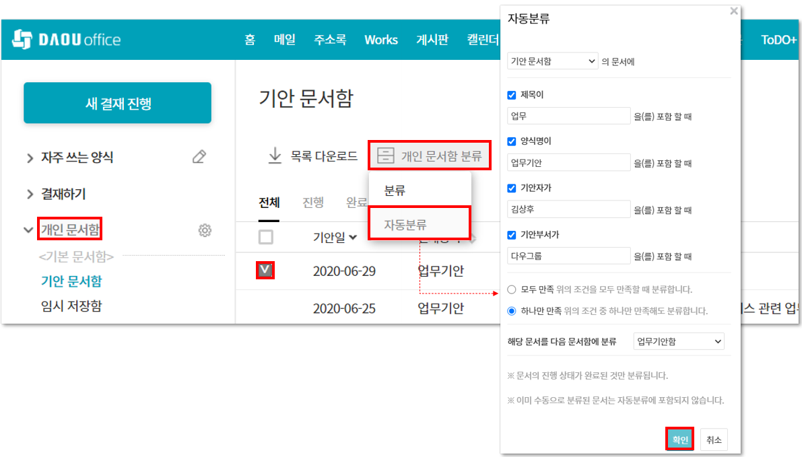
Task: Open the 기안 문서함 source dropdown
Action: [x=552, y=61]
